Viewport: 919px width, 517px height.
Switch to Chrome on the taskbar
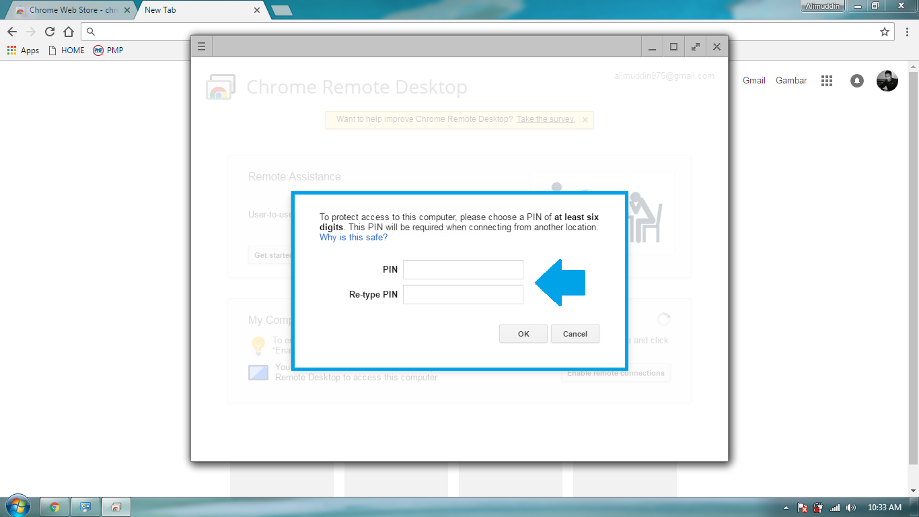point(54,507)
